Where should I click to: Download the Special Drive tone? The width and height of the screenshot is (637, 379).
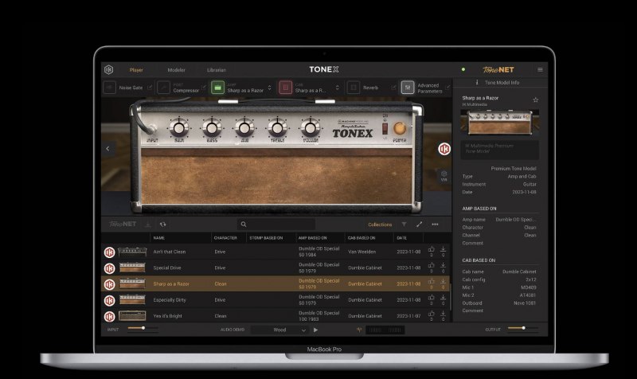click(x=443, y=266)
